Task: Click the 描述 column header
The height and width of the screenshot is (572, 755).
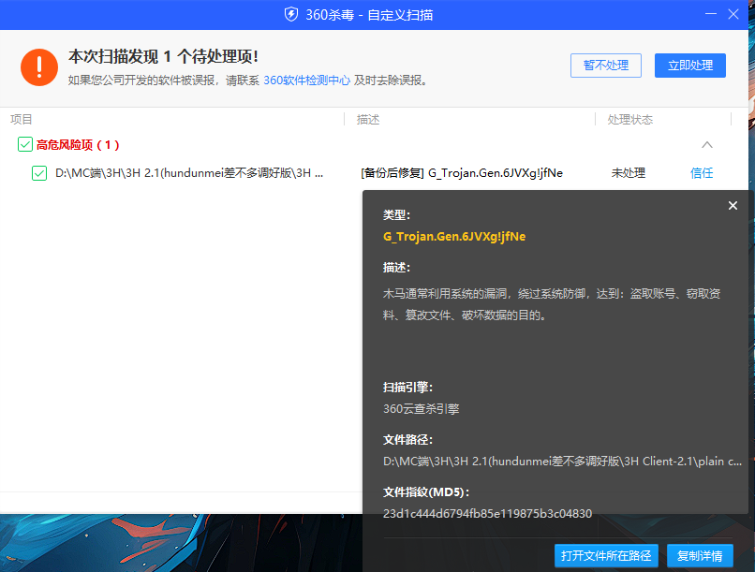Action: (368, 119)
